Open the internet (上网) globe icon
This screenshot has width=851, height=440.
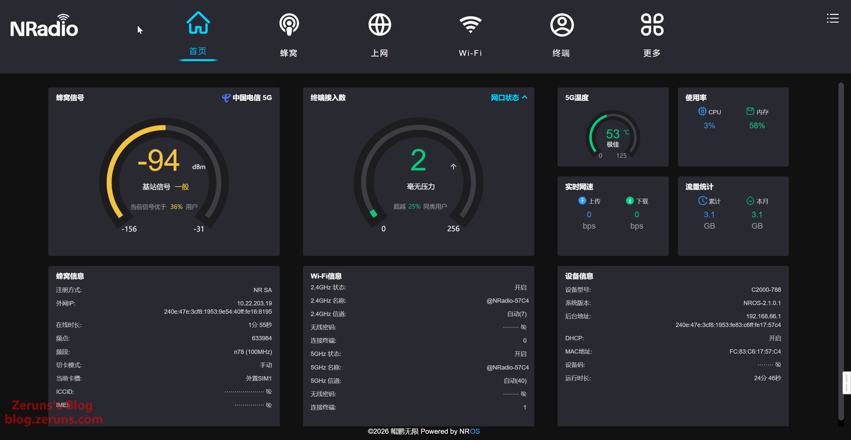pyautogui.click(x=380, y=24)
